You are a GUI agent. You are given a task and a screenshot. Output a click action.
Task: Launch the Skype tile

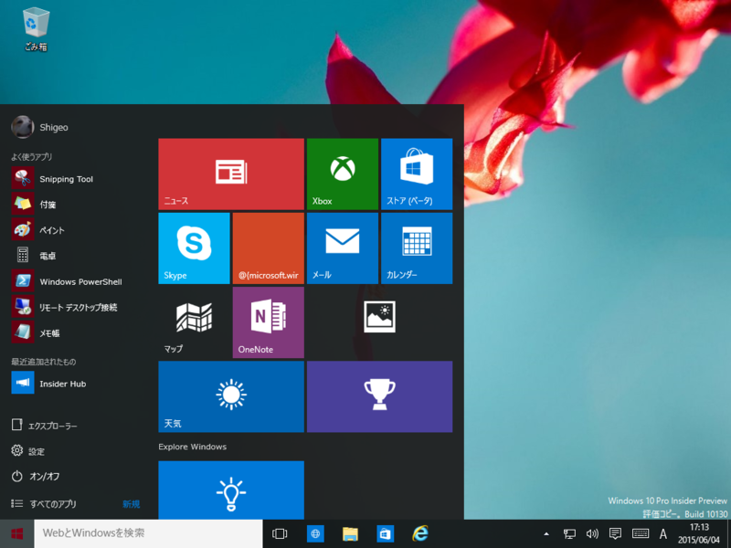pyautogui.click(x=194, y=248)
